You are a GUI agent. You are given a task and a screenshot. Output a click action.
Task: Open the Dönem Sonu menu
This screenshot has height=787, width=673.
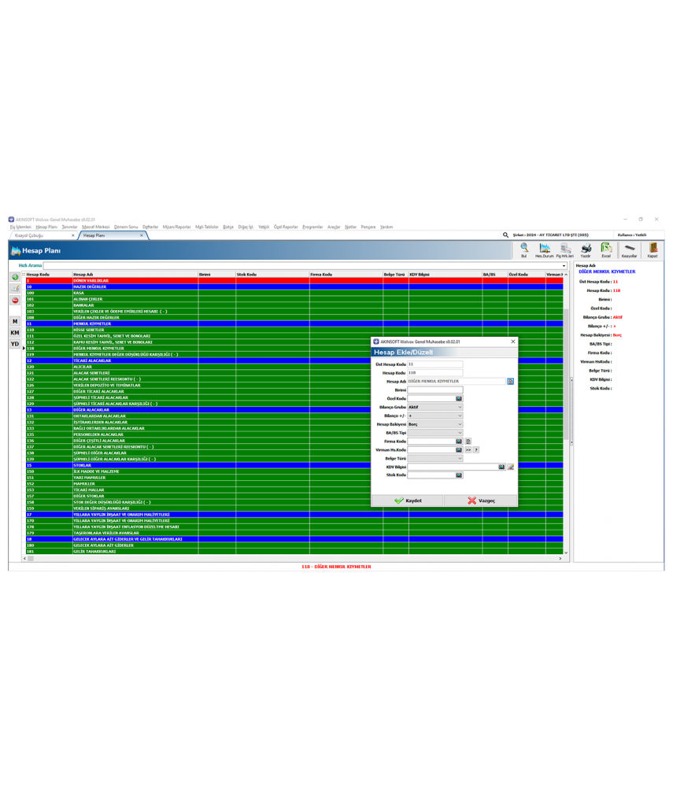click(x=126, y=227)
